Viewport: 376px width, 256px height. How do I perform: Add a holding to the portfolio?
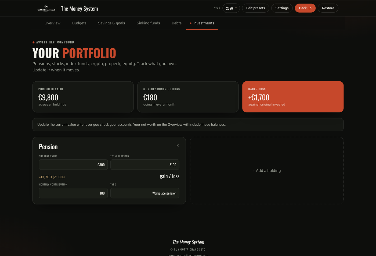click(267, 171)
